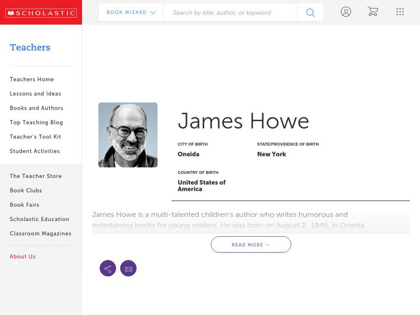The image size is (420, 315).
Task: Click the chevron next to READ MORE
Action: point(267,244)
